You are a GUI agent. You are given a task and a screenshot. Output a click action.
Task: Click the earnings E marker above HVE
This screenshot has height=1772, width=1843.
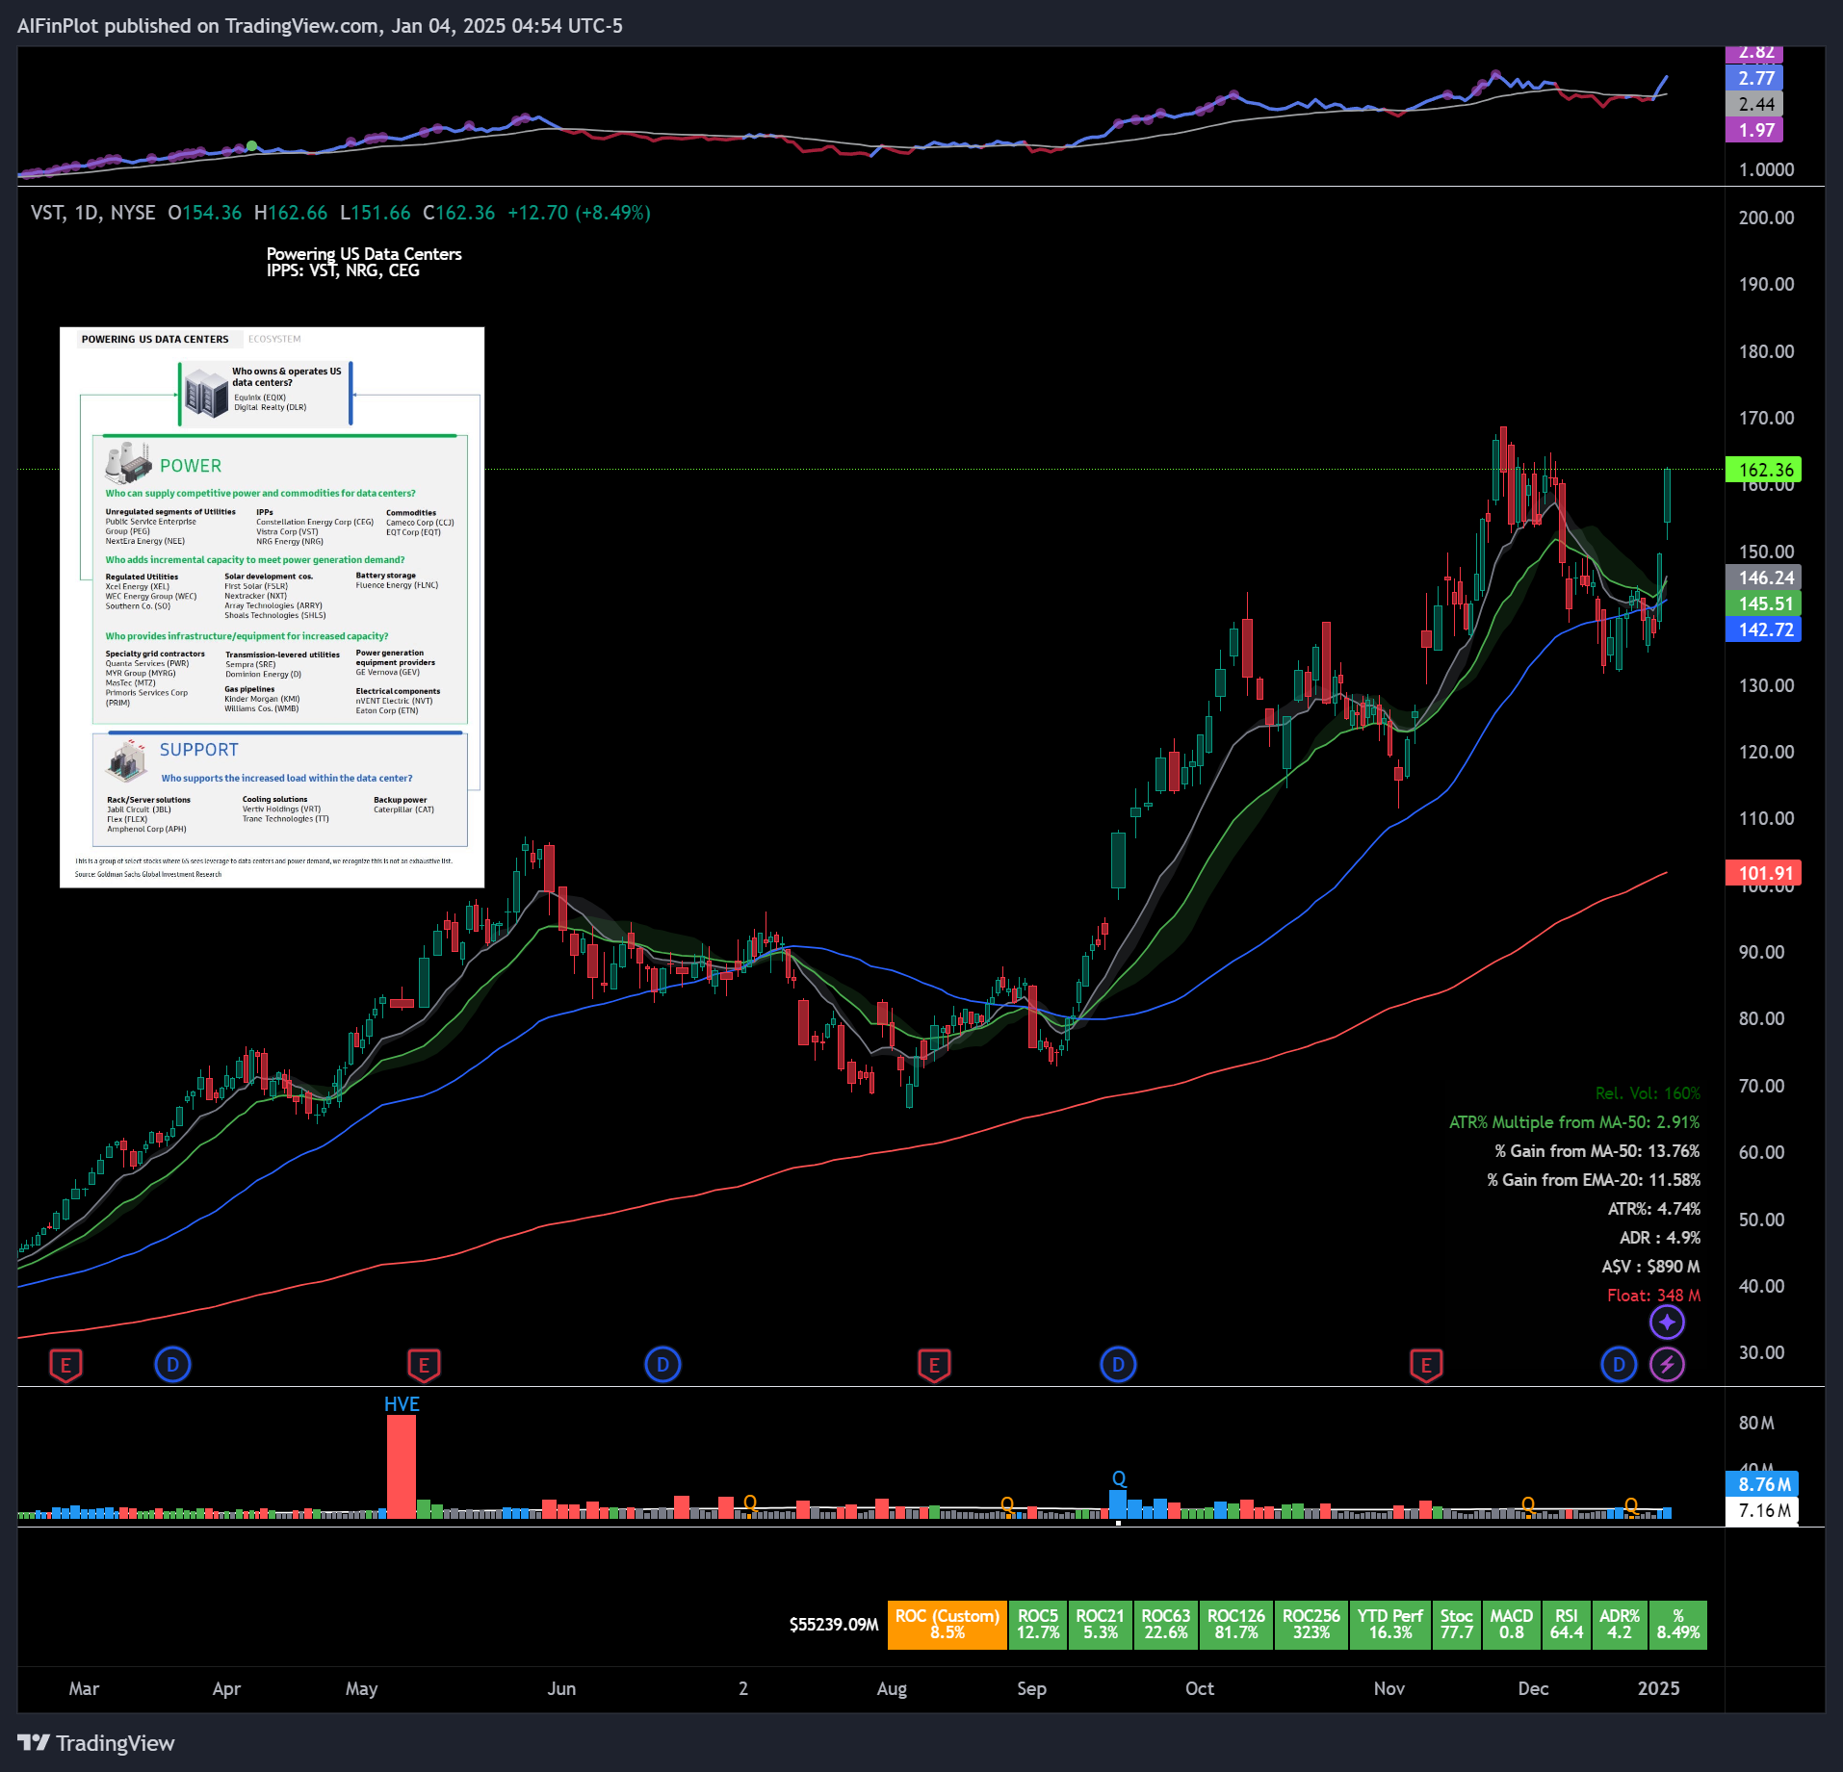coord(424,1364)
